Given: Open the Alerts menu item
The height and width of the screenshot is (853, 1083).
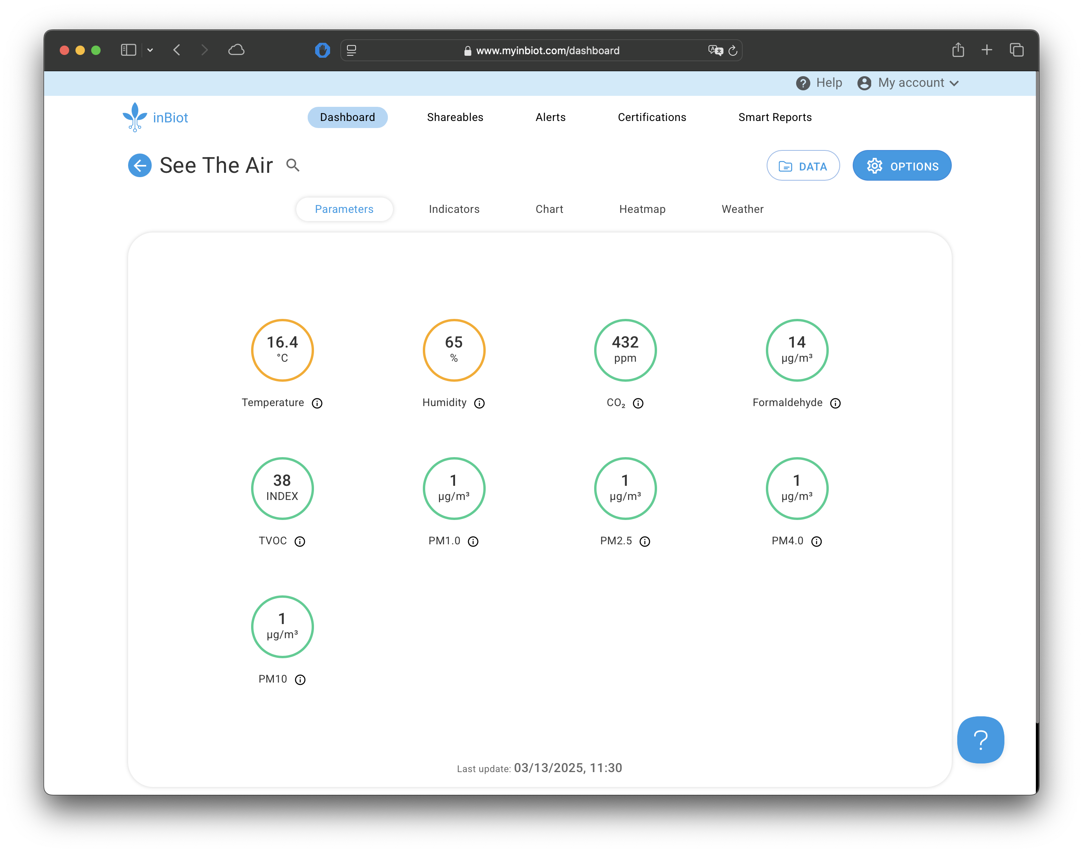Looking at the screenshot, I should click(x=550, y=117).
